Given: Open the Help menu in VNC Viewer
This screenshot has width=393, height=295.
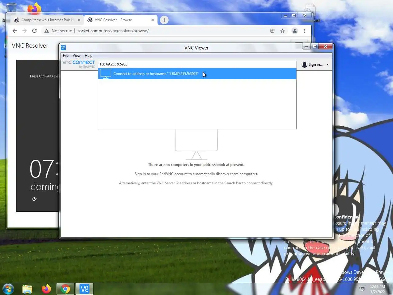Looking at the screenshot, I should click(x=88, y=56).
